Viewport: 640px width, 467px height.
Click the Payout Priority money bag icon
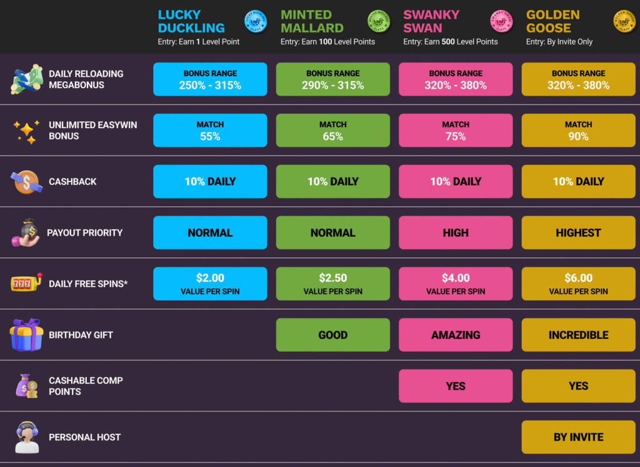[x=25, y=233]
